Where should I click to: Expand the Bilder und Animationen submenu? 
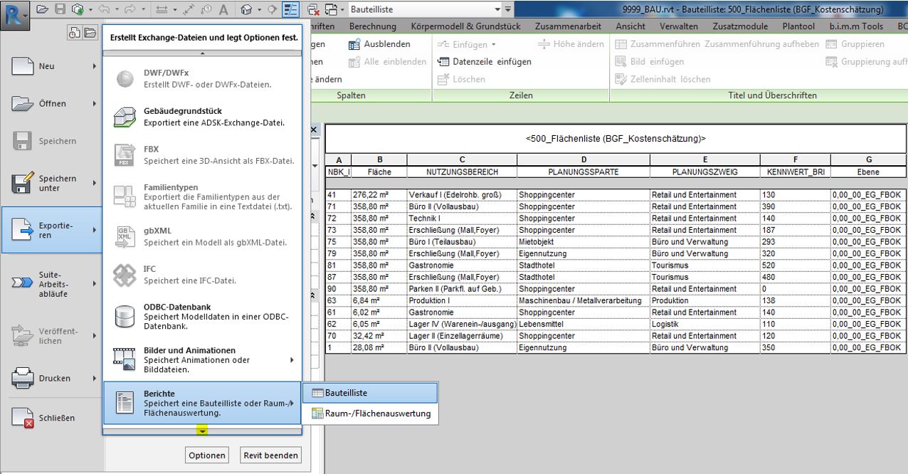click(291, 360)
